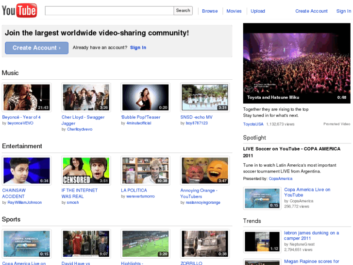
Task: Open ZORRILLO video thumbnail
Action: (205, 244)
